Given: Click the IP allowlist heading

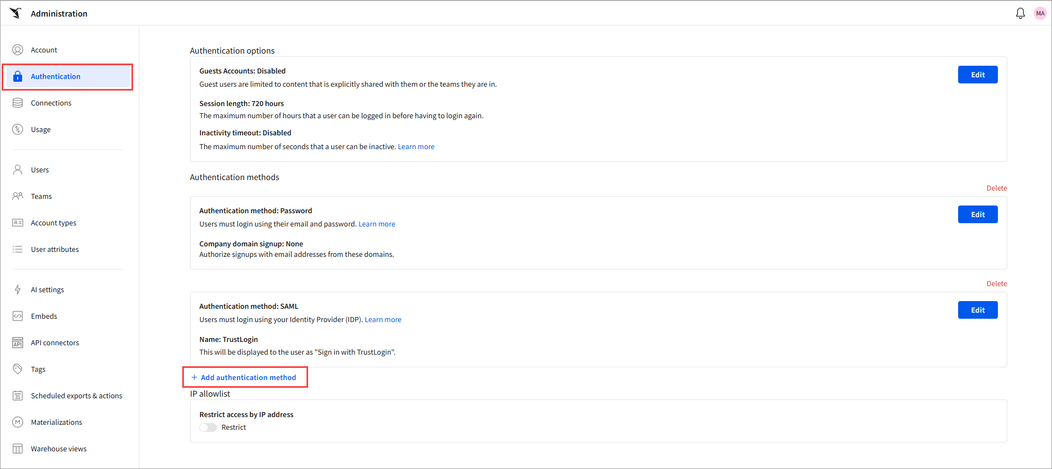Looking at the screenshot, I should click(x=210, y=393).
